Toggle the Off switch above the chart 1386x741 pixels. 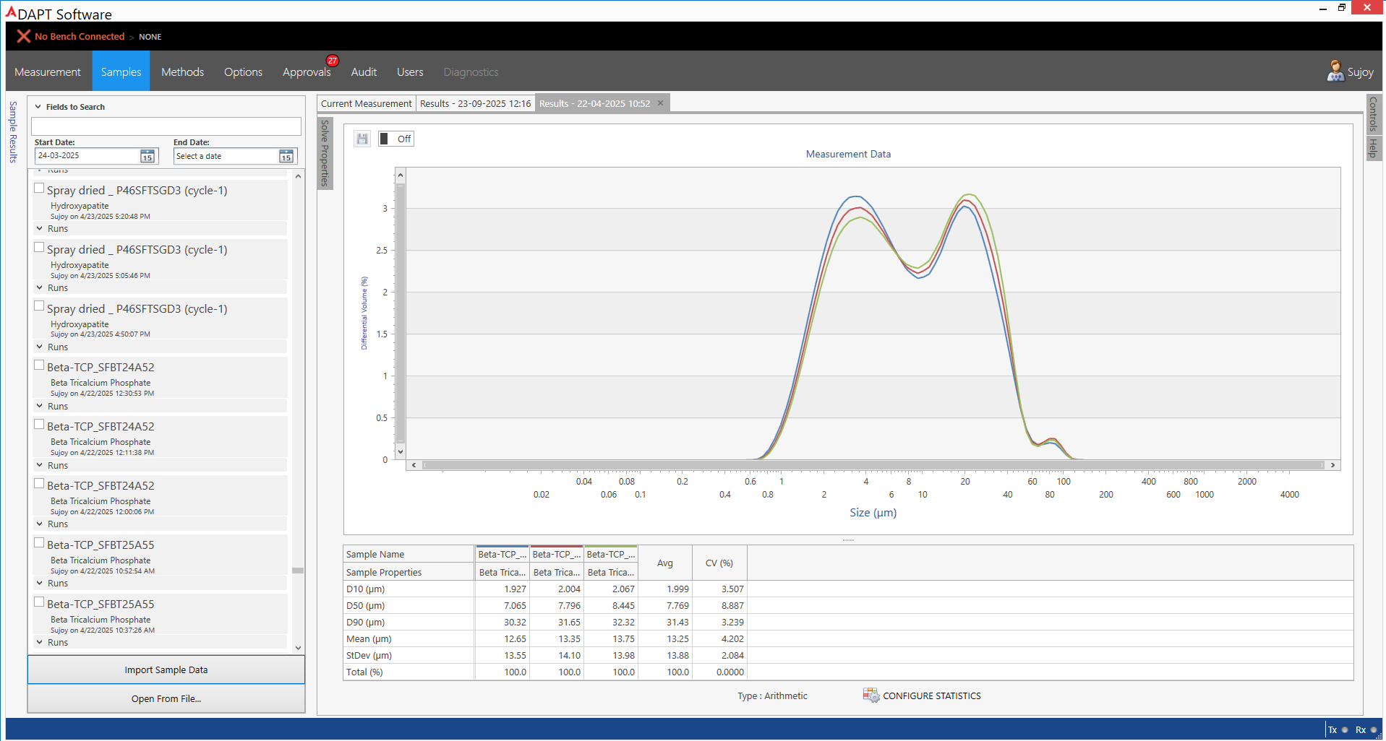(x=385, y=139)
